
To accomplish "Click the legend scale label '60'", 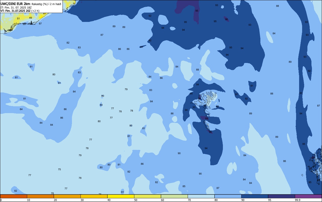I will (163, 200).
